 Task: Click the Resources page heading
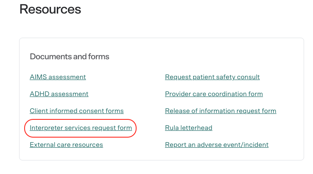click(50, 9)
